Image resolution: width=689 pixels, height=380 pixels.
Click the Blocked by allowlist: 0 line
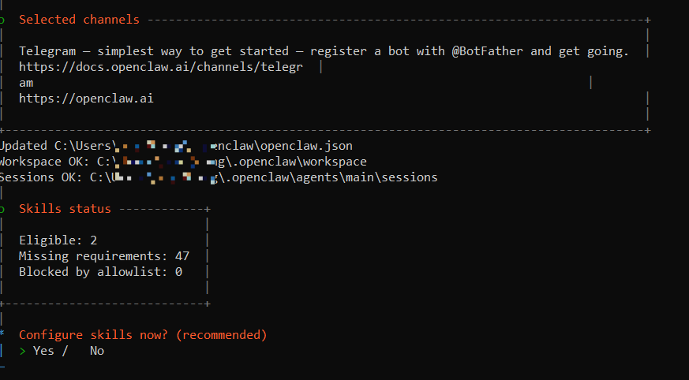pyautogui.click(x=100, y=272)
